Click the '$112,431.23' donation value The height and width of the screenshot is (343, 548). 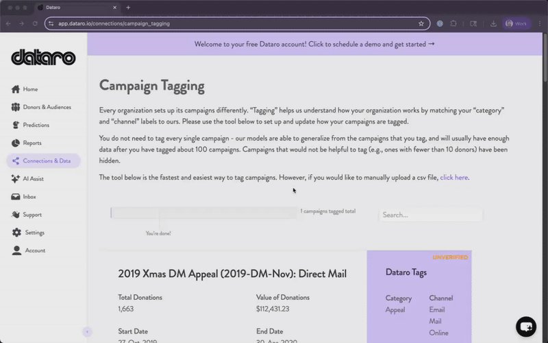coord(273,309)
